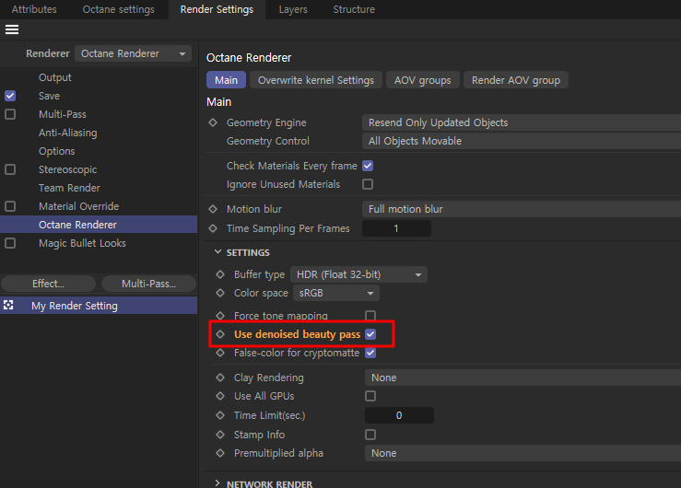681x488 pixels.
Task: Enable the Use All GPUs checkbox
Action: click(370, 396)
